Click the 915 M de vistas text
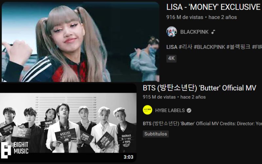262x164 pixels. coord(159,97)
